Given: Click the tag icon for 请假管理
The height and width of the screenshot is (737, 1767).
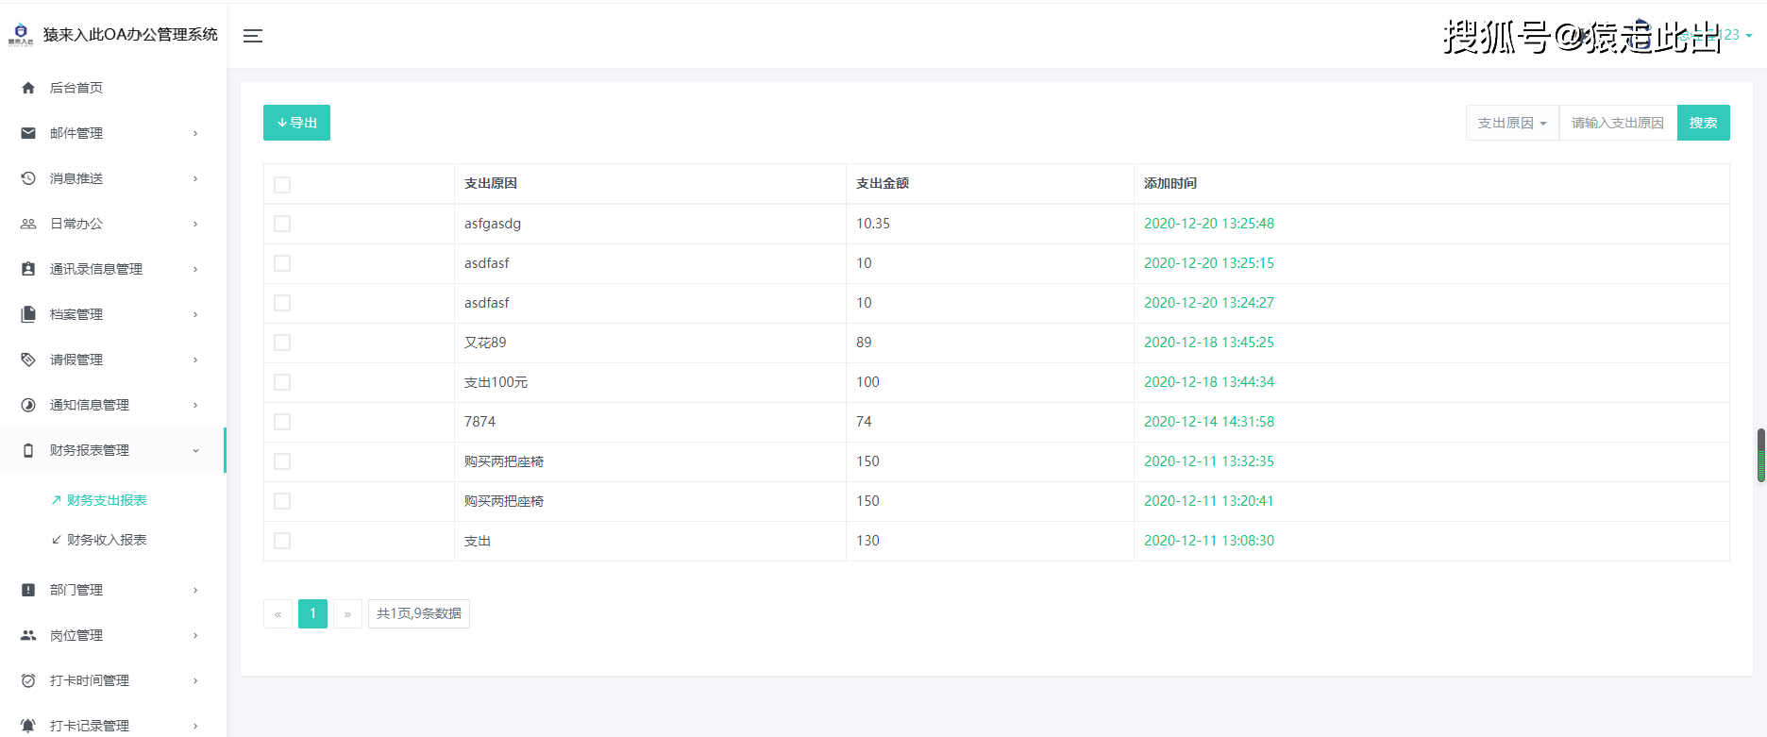Looking at the screenshot, I should [28, 360].
